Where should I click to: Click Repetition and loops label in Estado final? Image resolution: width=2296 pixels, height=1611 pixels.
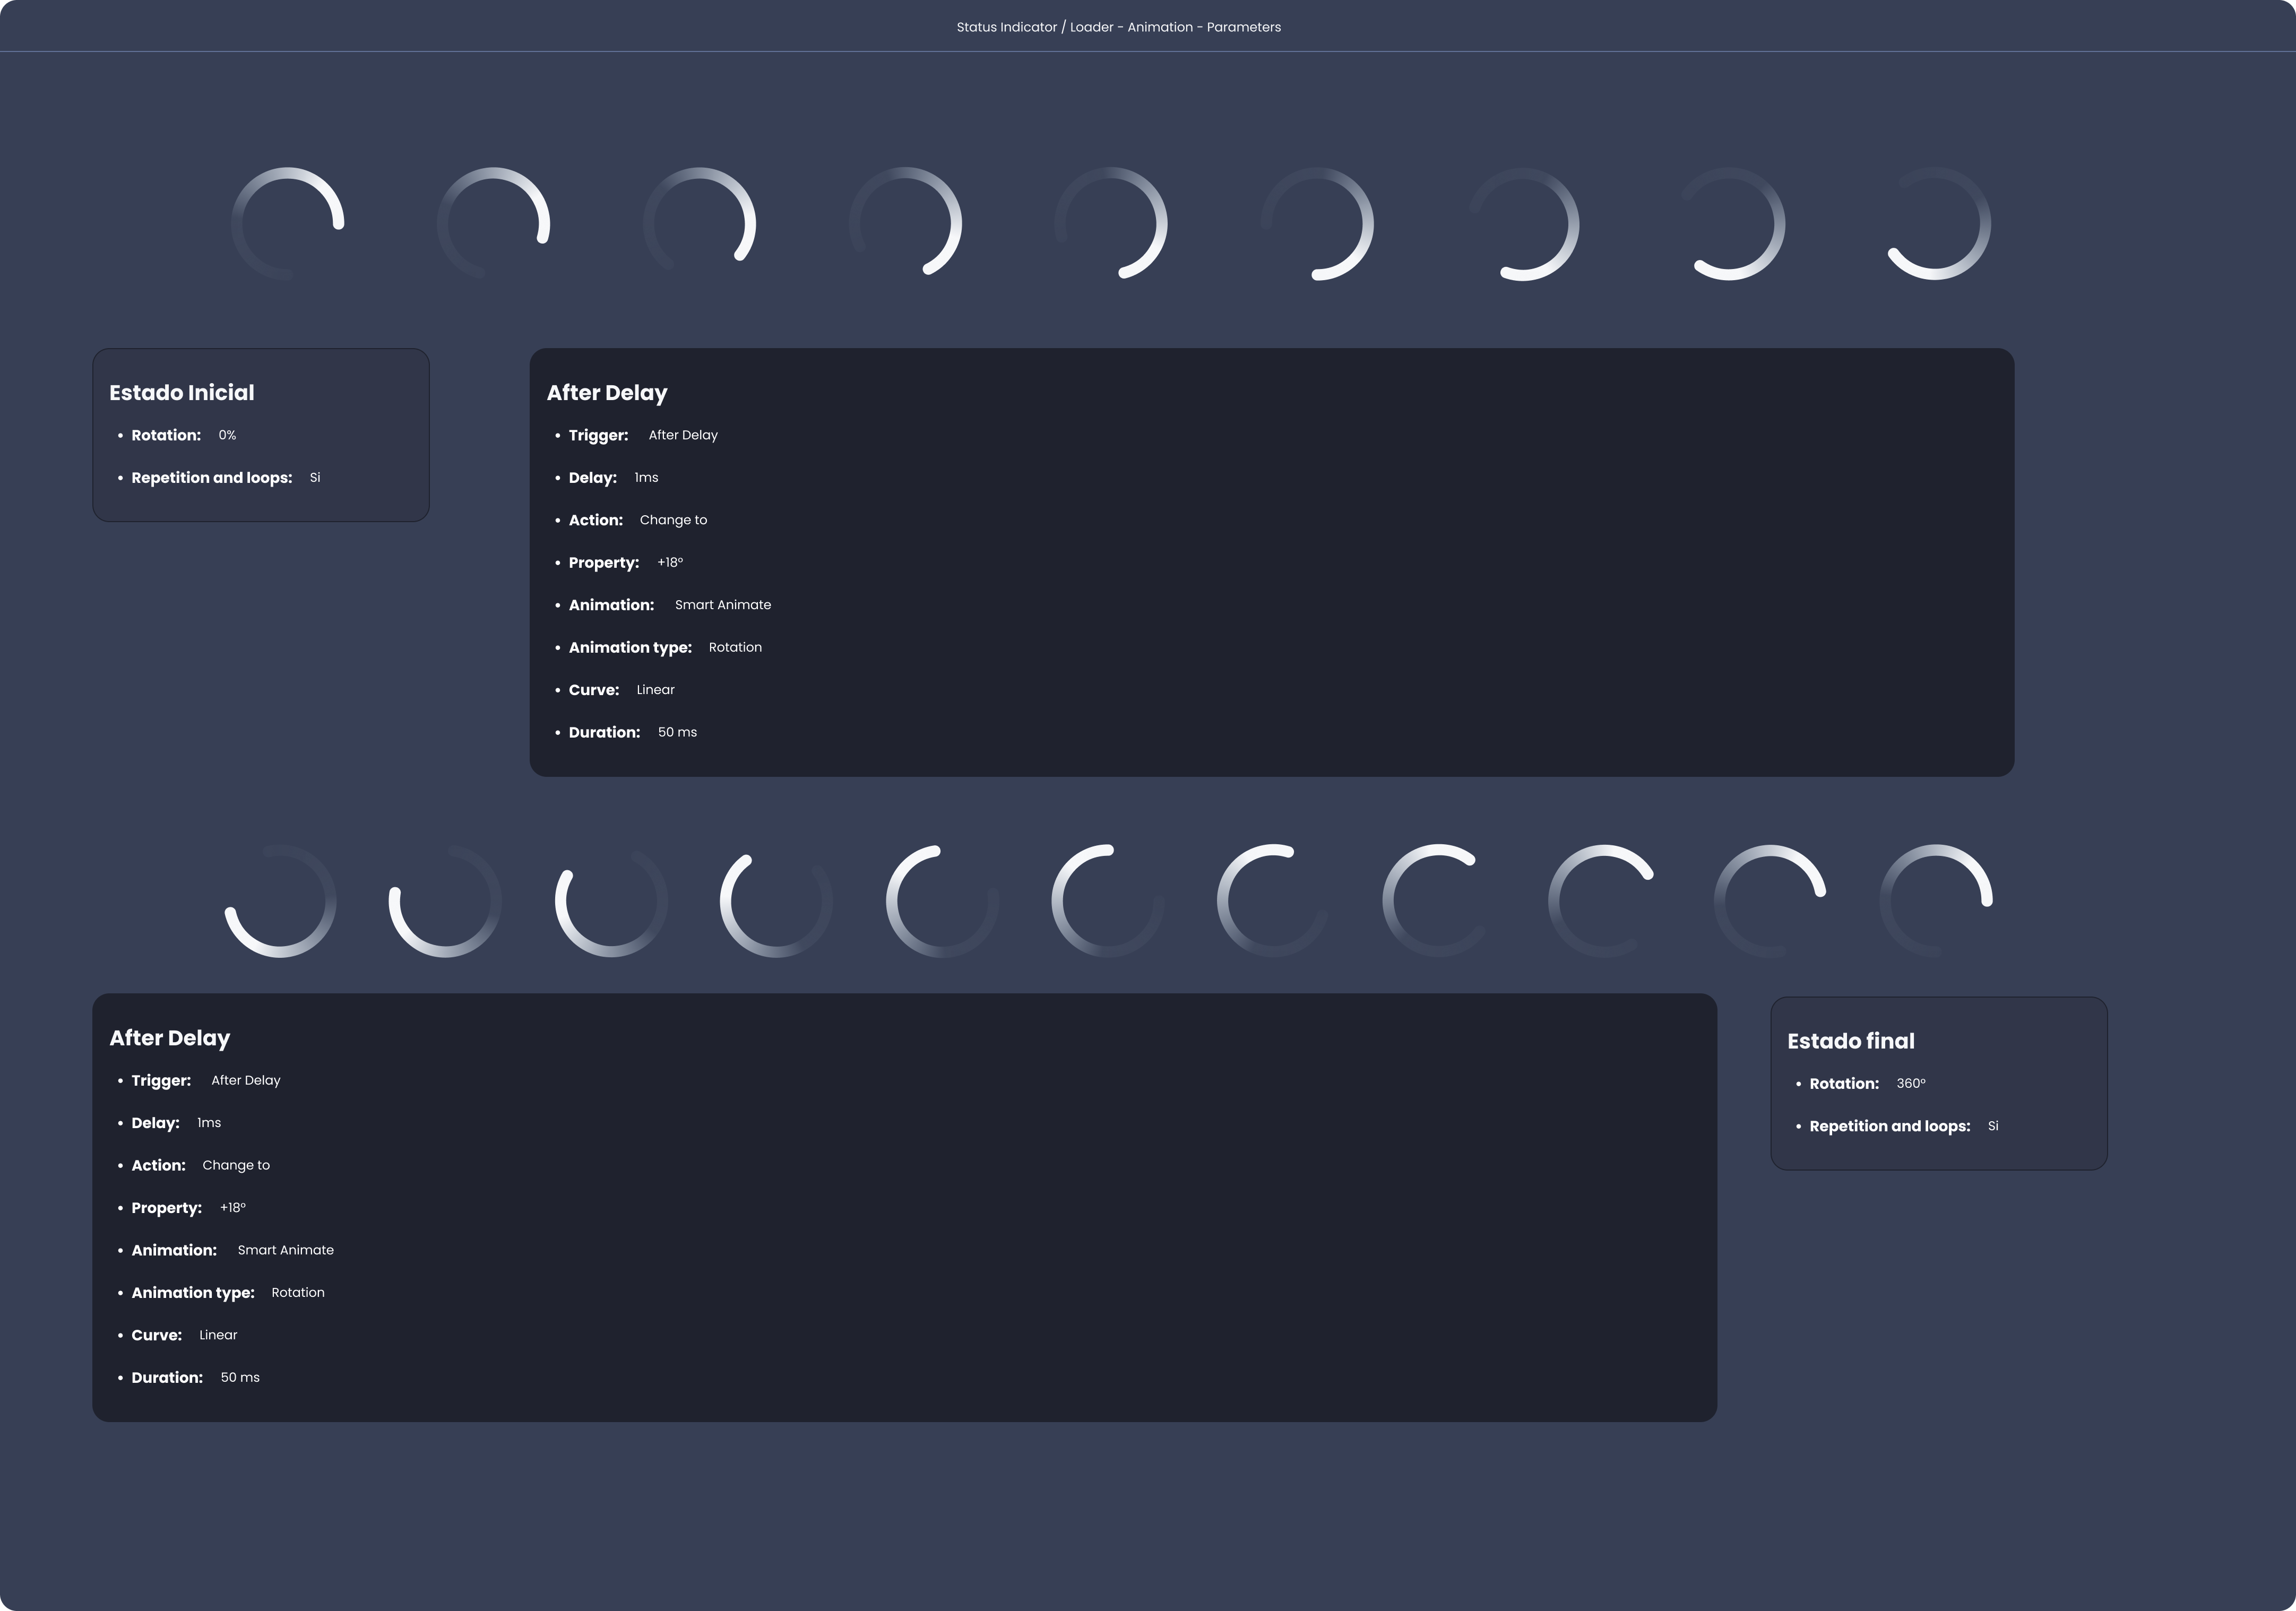(1889, 1126)
